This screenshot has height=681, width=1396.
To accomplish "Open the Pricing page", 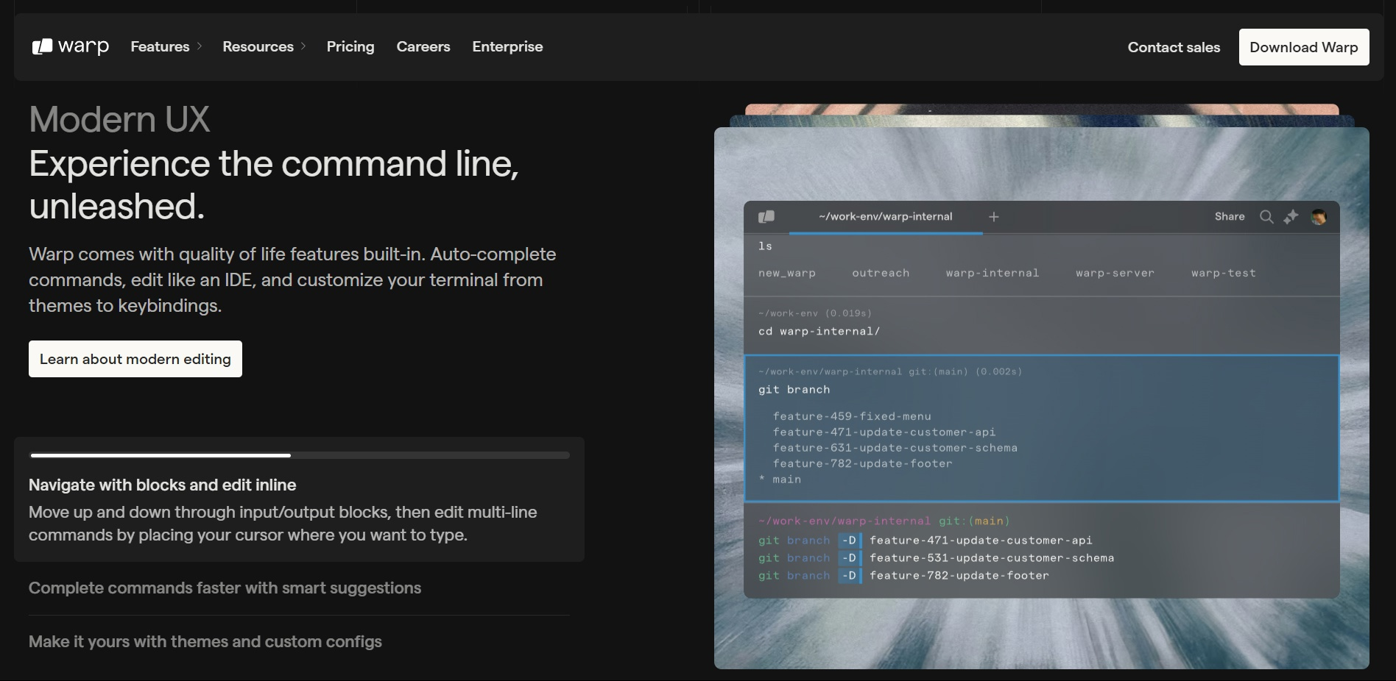I will tap(350, 46).
